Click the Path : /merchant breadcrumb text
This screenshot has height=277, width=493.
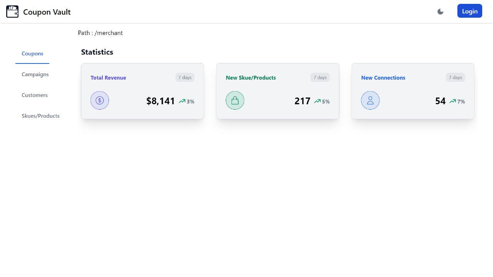tap(100, 33)
